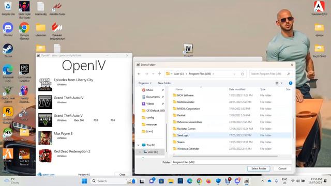Open FiveM desktop shortcut
This screenshot has width=331, height=186.
[x=8, y=156]
